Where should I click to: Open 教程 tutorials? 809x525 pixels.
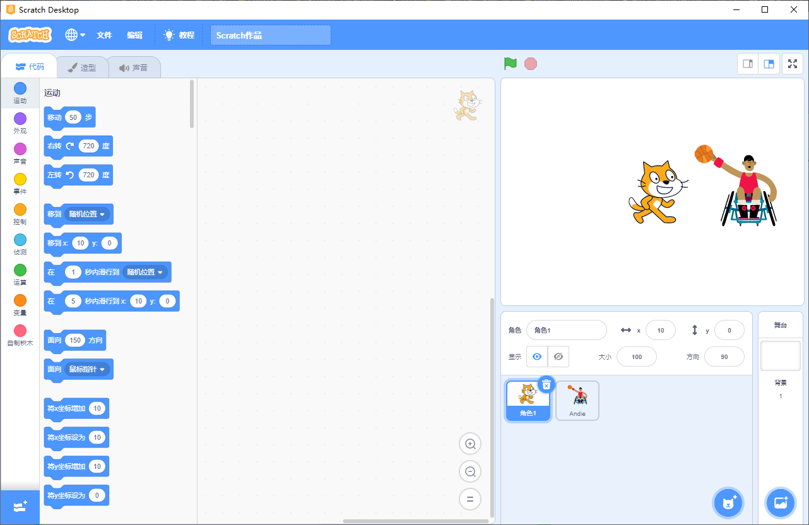coord(179,35)
